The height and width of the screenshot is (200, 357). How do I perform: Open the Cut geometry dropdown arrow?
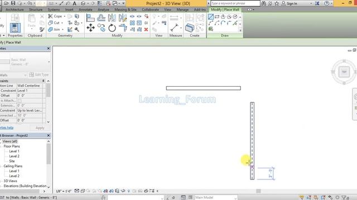point(62,23)
